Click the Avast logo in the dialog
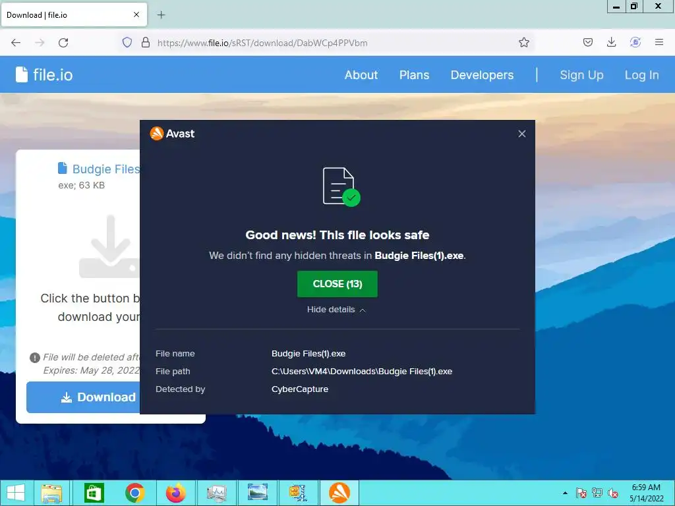 [x=172, y=133]
